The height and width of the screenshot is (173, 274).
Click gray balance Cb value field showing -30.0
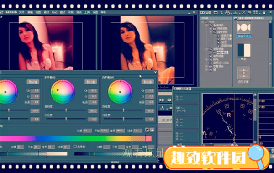pos(93,90)
